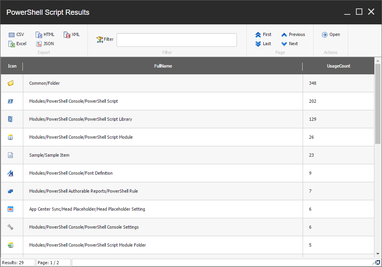Select Common/Folder row text
382x267 pixels.
(x=44, y=83)
